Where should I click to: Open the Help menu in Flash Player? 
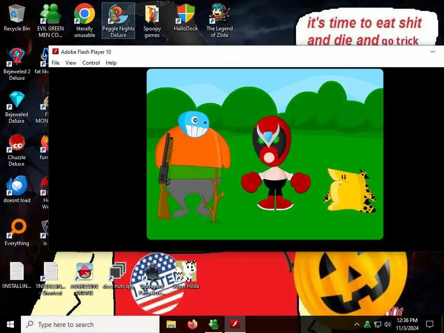(x=111, y=63)
